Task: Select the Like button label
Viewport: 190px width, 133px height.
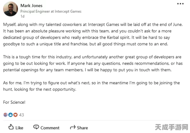Action: [19, 128]
